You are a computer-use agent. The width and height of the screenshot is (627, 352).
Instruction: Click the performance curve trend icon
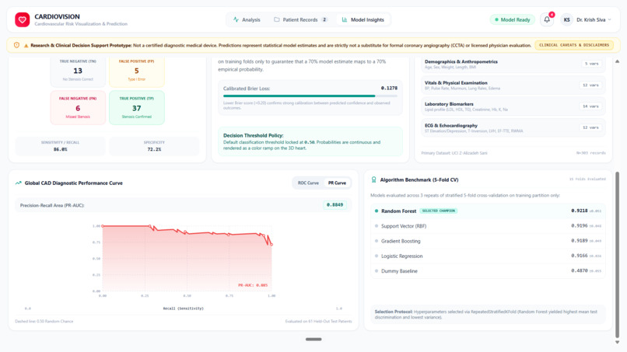coord(18,183)
